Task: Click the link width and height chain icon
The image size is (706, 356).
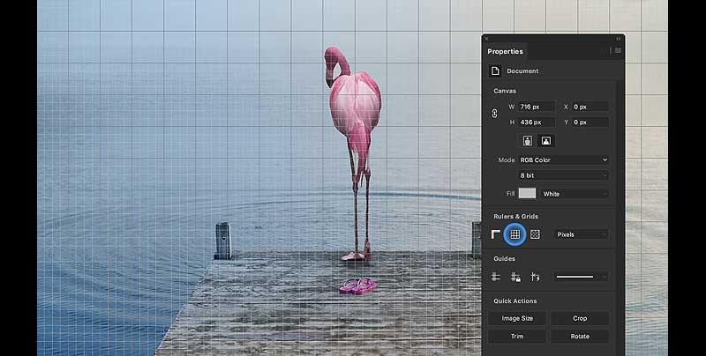Action: (x=494, y=114)
